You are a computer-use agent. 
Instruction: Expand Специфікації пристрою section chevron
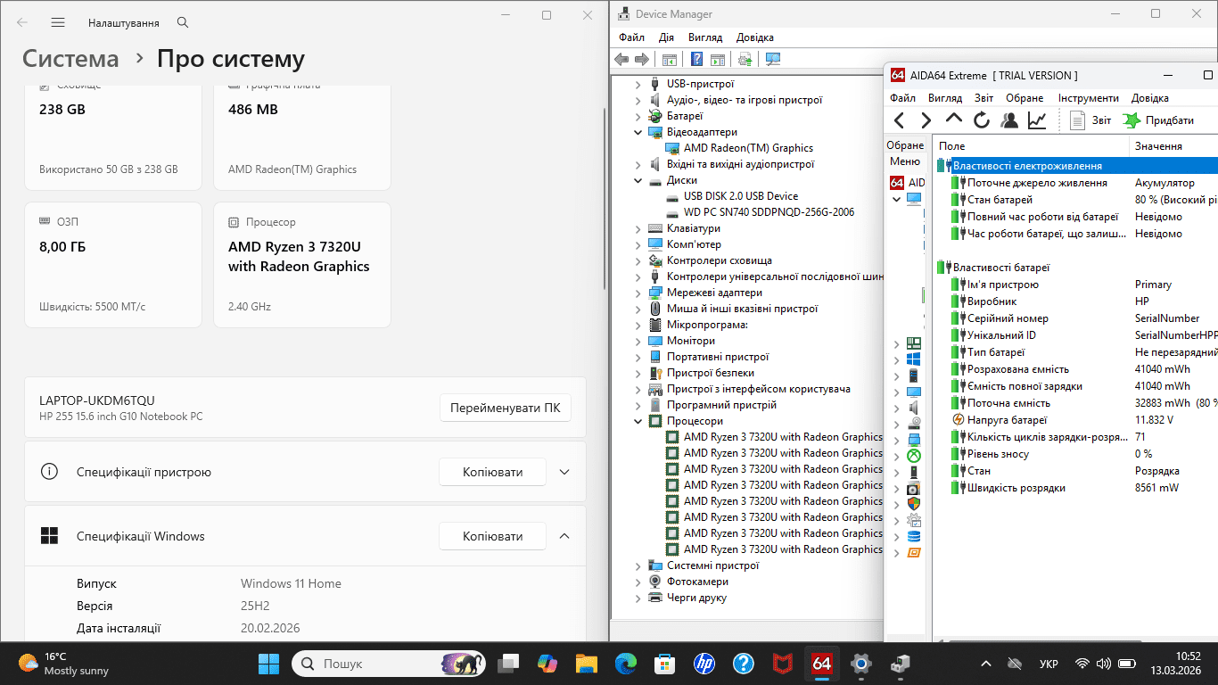click(x=564, y=472)
